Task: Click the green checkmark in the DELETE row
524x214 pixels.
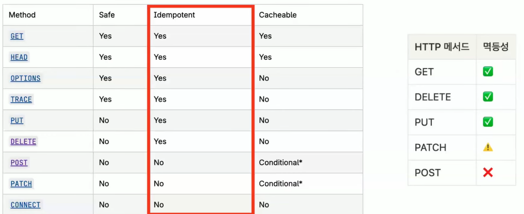Action: (488, 97)
